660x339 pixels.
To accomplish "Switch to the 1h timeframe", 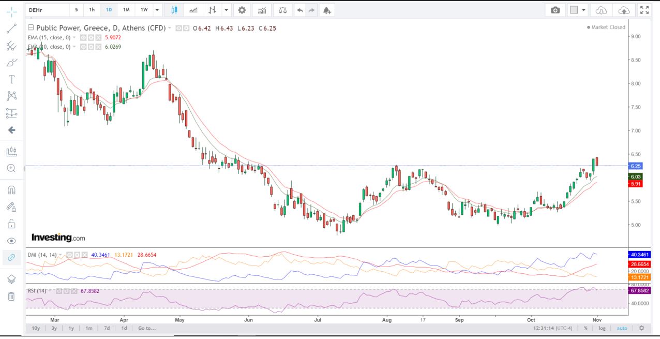I will pos(92,10).
